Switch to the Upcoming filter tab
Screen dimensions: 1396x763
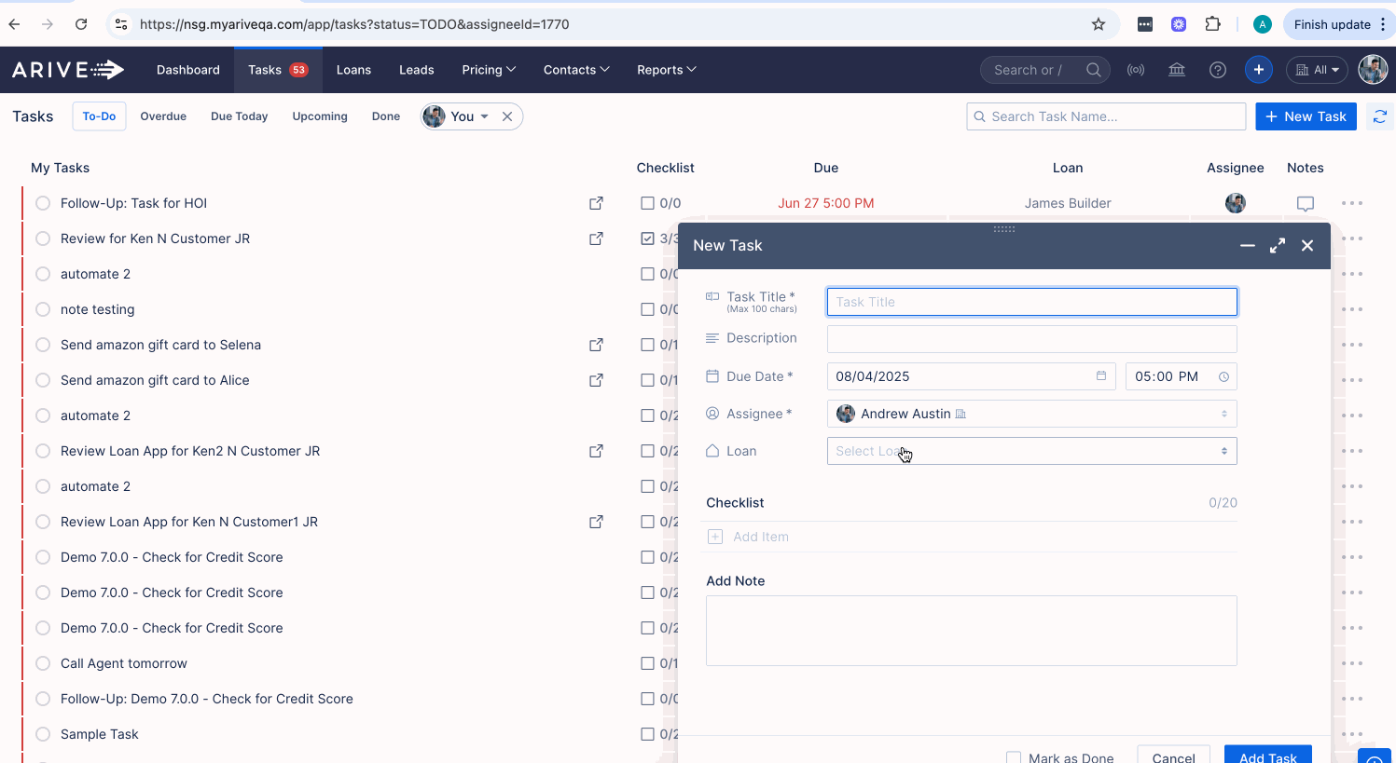pyautogui.click(x=320, y=116)
